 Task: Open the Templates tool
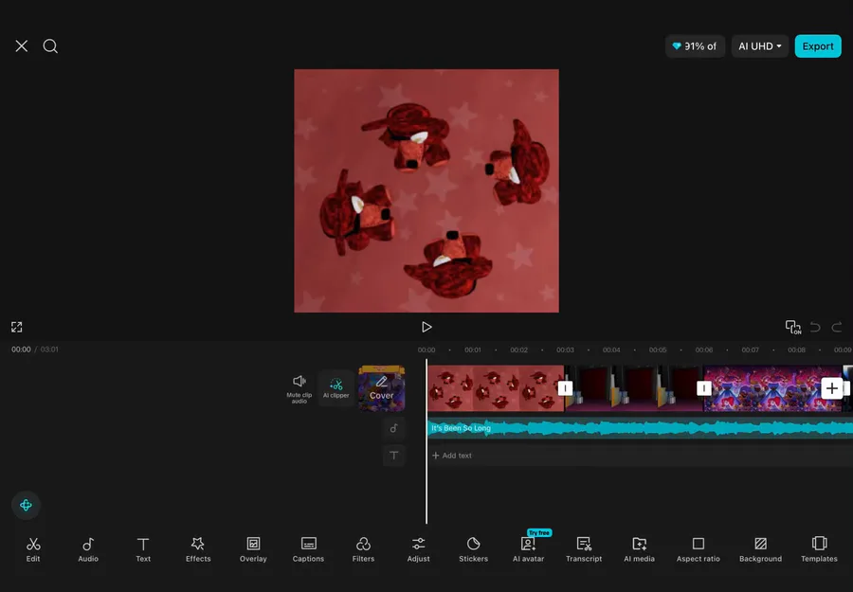click(x=819, y=549)
